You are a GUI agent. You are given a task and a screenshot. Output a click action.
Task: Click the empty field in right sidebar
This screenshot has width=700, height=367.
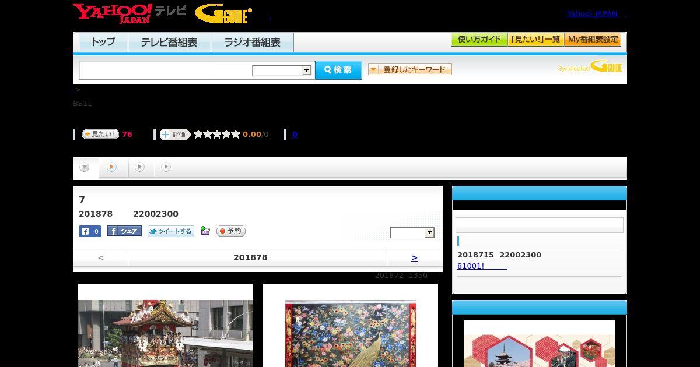(x=540, y=225)
